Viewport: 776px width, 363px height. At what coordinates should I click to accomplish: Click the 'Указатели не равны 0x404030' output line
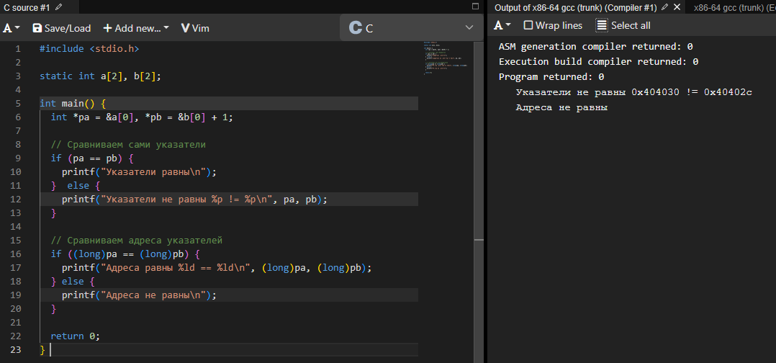coord(634,93)
